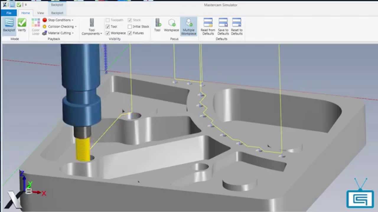Viewport: 378px width, 212px height.
Task: Expand Material Cutting dropdown arrow
Action: point(73,33)
